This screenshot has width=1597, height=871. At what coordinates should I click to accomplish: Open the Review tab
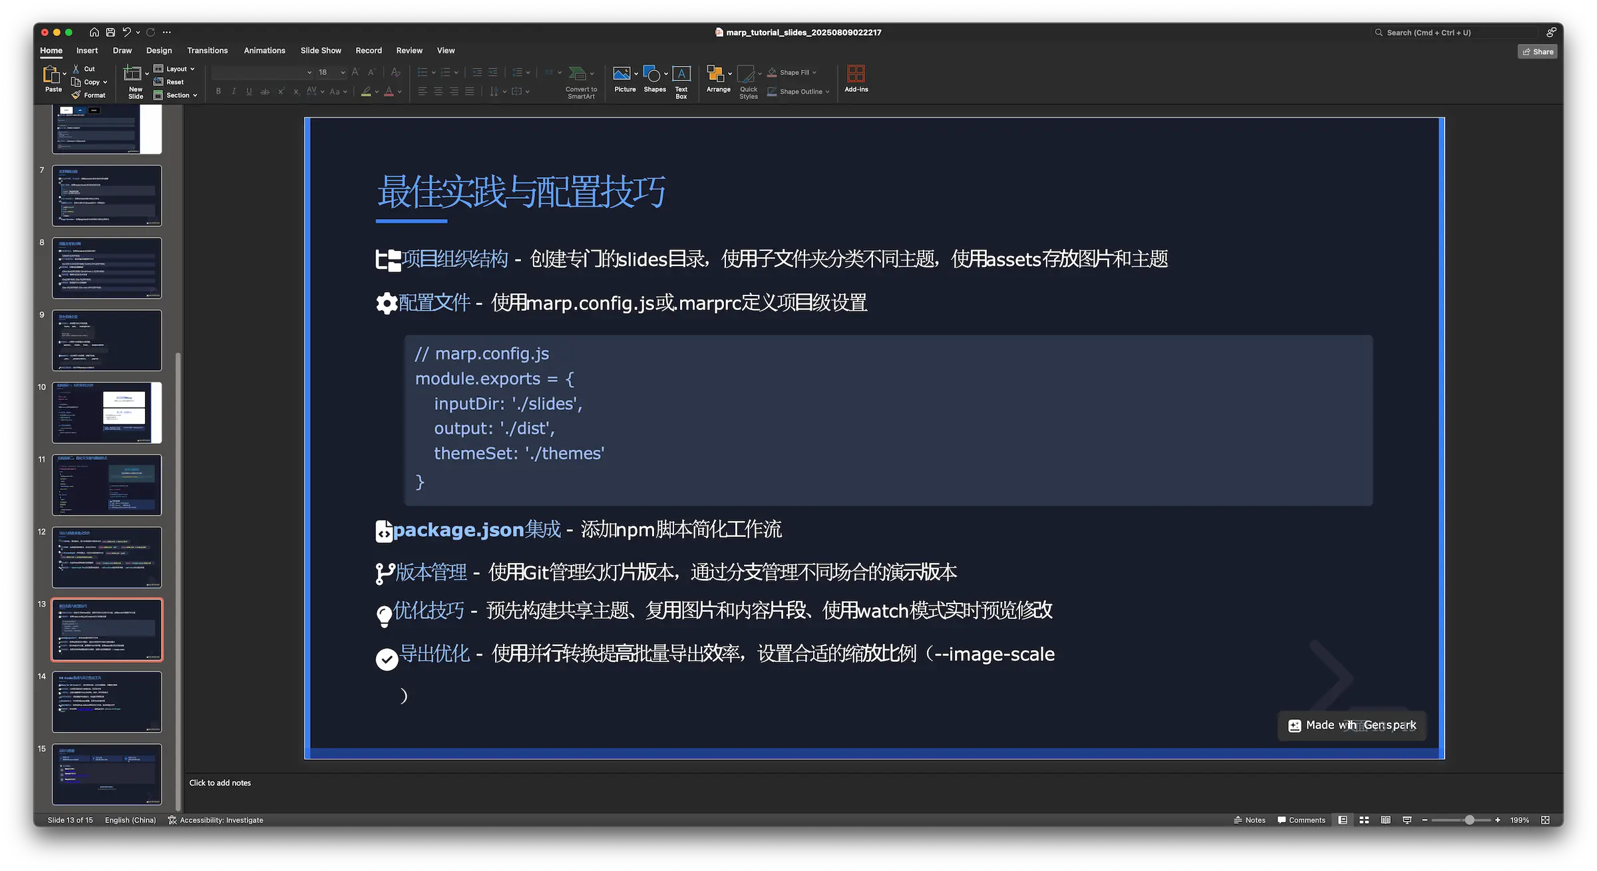[x=409, y=51]
